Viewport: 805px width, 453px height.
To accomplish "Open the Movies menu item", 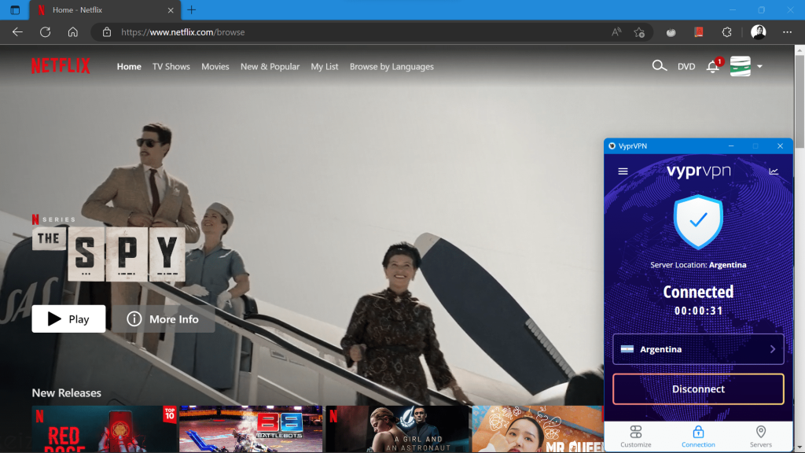I will click(x=215, y=67).
